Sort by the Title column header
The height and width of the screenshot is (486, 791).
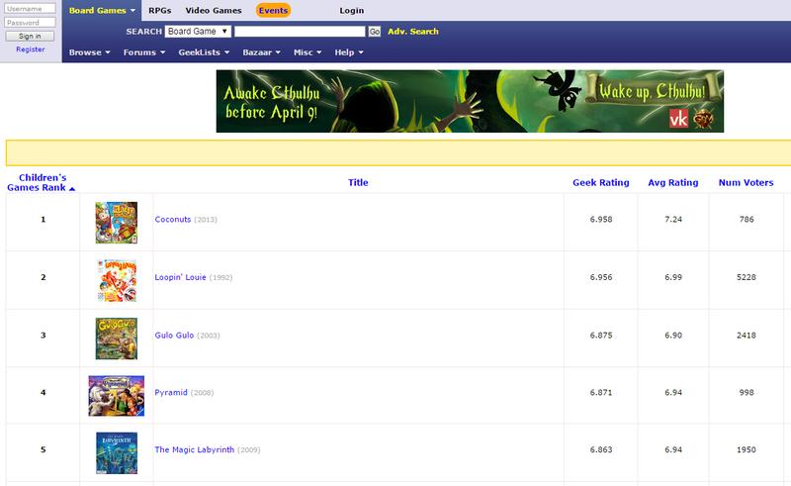pyautogui.click(x=358, y=182)
